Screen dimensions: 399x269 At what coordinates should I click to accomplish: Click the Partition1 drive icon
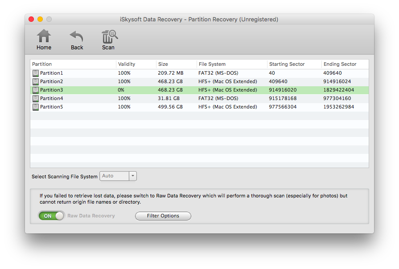coord(36,73)
